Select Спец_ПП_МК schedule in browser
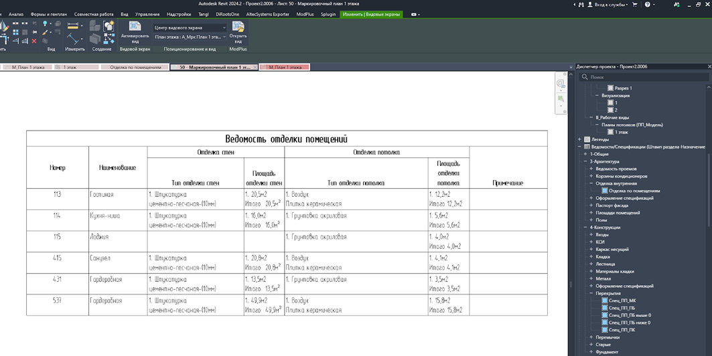 click(622, 300)
